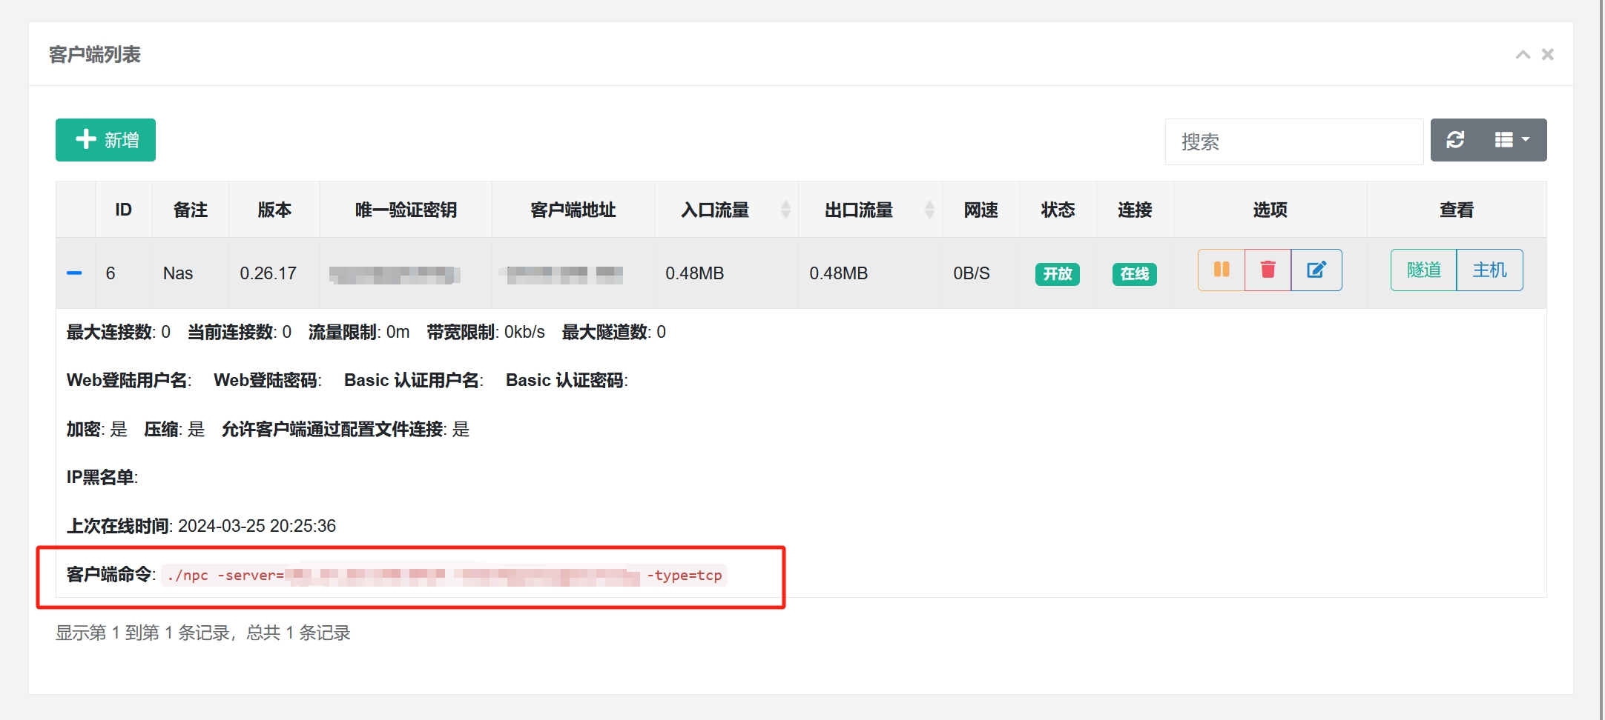Open the columns dropdown menu
This screenshot has height=720, width=1605.
click(1513, 140)
